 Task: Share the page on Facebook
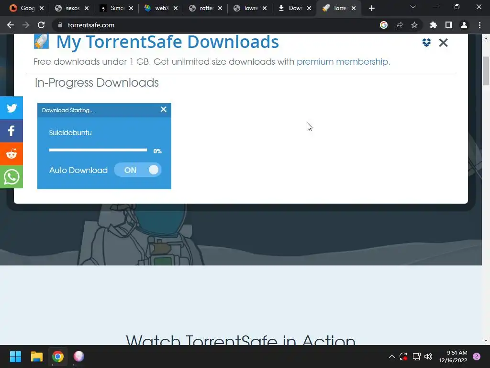tap(11, 131)
